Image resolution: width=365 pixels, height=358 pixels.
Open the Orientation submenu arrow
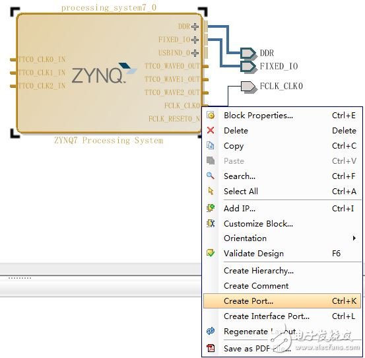point(354,238)
